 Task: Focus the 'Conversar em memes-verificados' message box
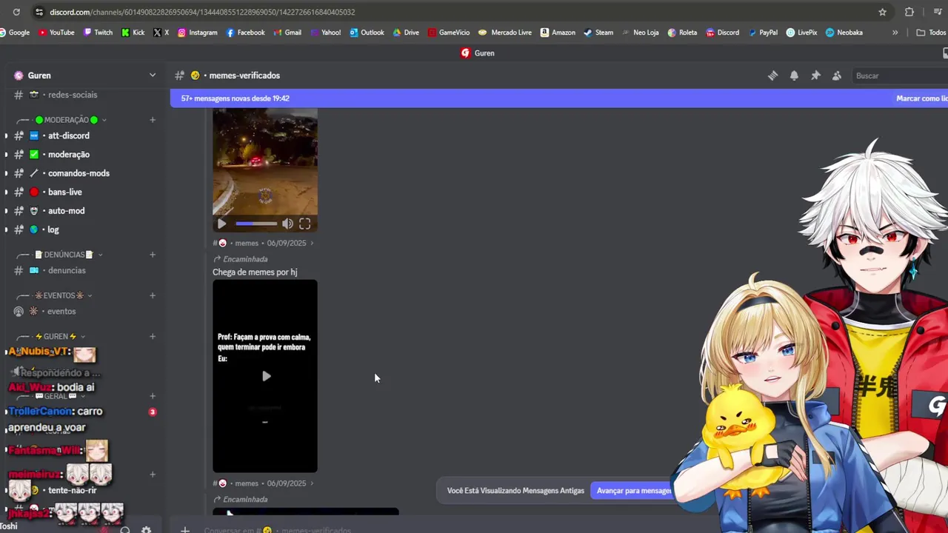click(278, 530)
